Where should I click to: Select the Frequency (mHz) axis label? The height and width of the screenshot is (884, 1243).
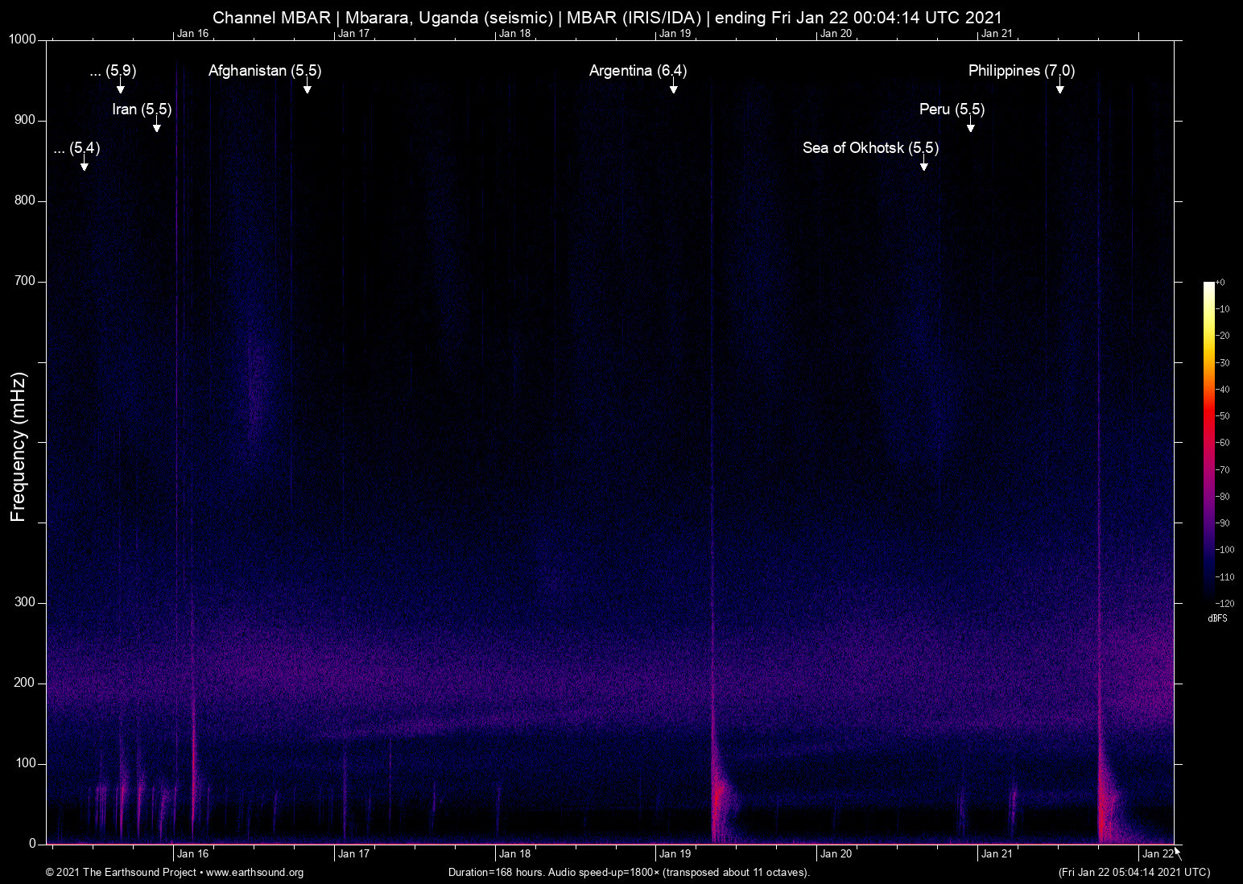point(18,442)
